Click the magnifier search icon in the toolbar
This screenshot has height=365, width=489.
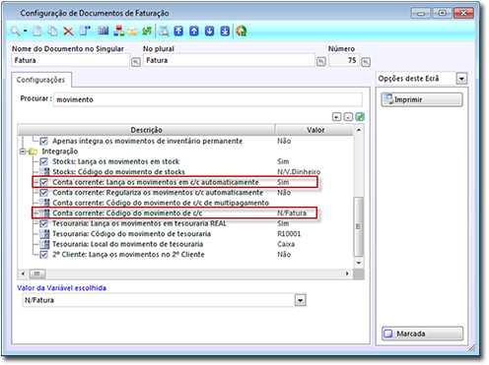pyautogui.click(x=15, y=31)
